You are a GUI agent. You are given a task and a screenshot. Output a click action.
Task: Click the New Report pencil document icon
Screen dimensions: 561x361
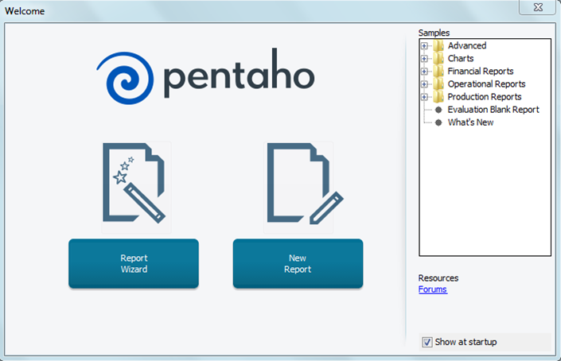(x=299, y=186)
